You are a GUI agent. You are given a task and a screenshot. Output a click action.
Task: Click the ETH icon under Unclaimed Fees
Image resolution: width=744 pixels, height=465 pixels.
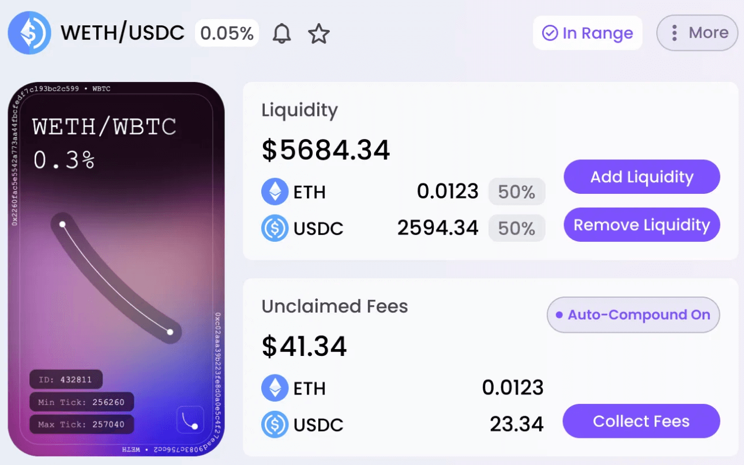[275, 388]
